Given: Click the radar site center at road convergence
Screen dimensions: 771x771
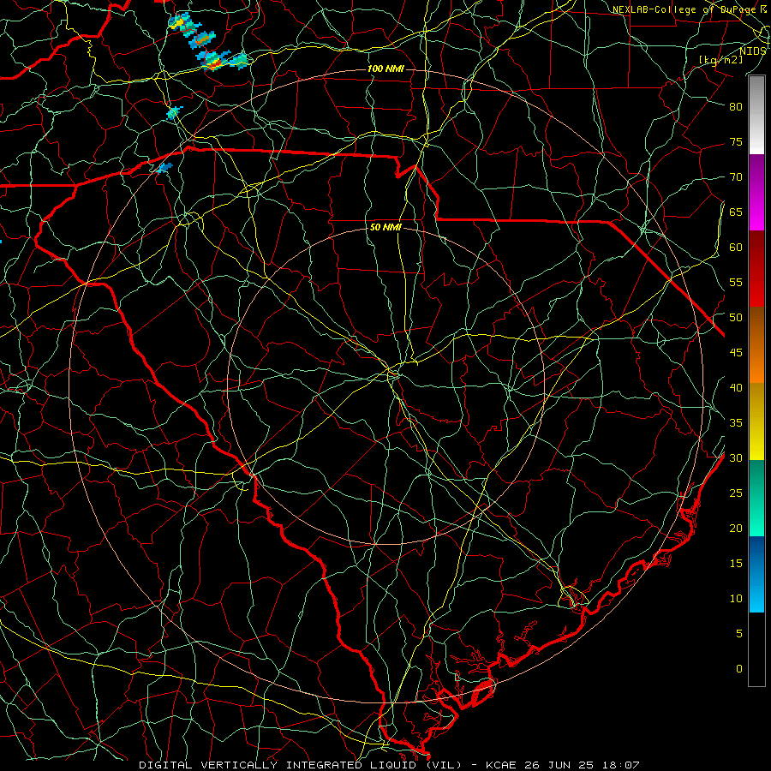Looking at the screenshot, I should 391,374.
